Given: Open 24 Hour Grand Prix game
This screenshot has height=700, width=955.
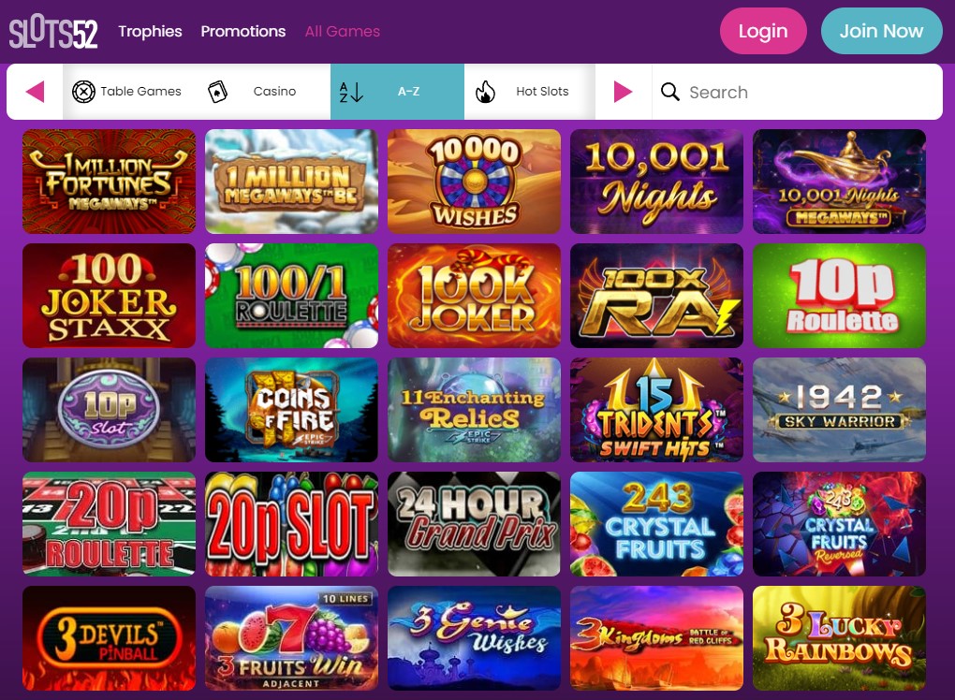Looking at the screenshot, I should [474, 524].
